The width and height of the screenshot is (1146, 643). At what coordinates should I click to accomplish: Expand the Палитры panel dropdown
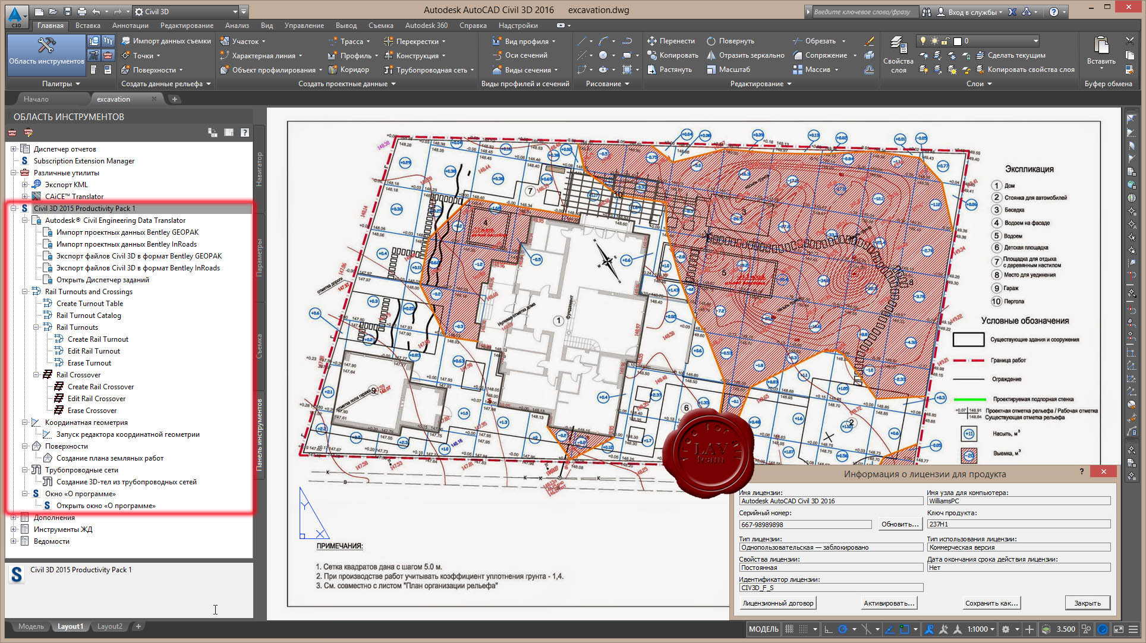click(x=61, y=84)
